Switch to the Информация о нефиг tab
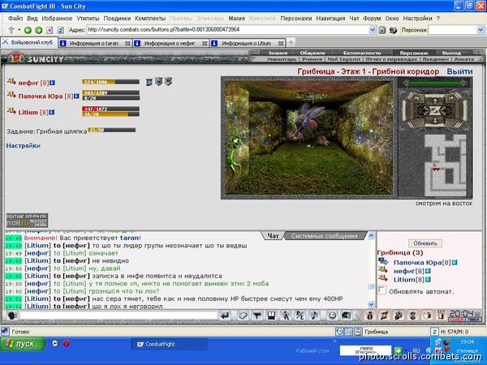The width and height of the screenshot is (487, 365). pyautogui.click(x=170, y=43)
